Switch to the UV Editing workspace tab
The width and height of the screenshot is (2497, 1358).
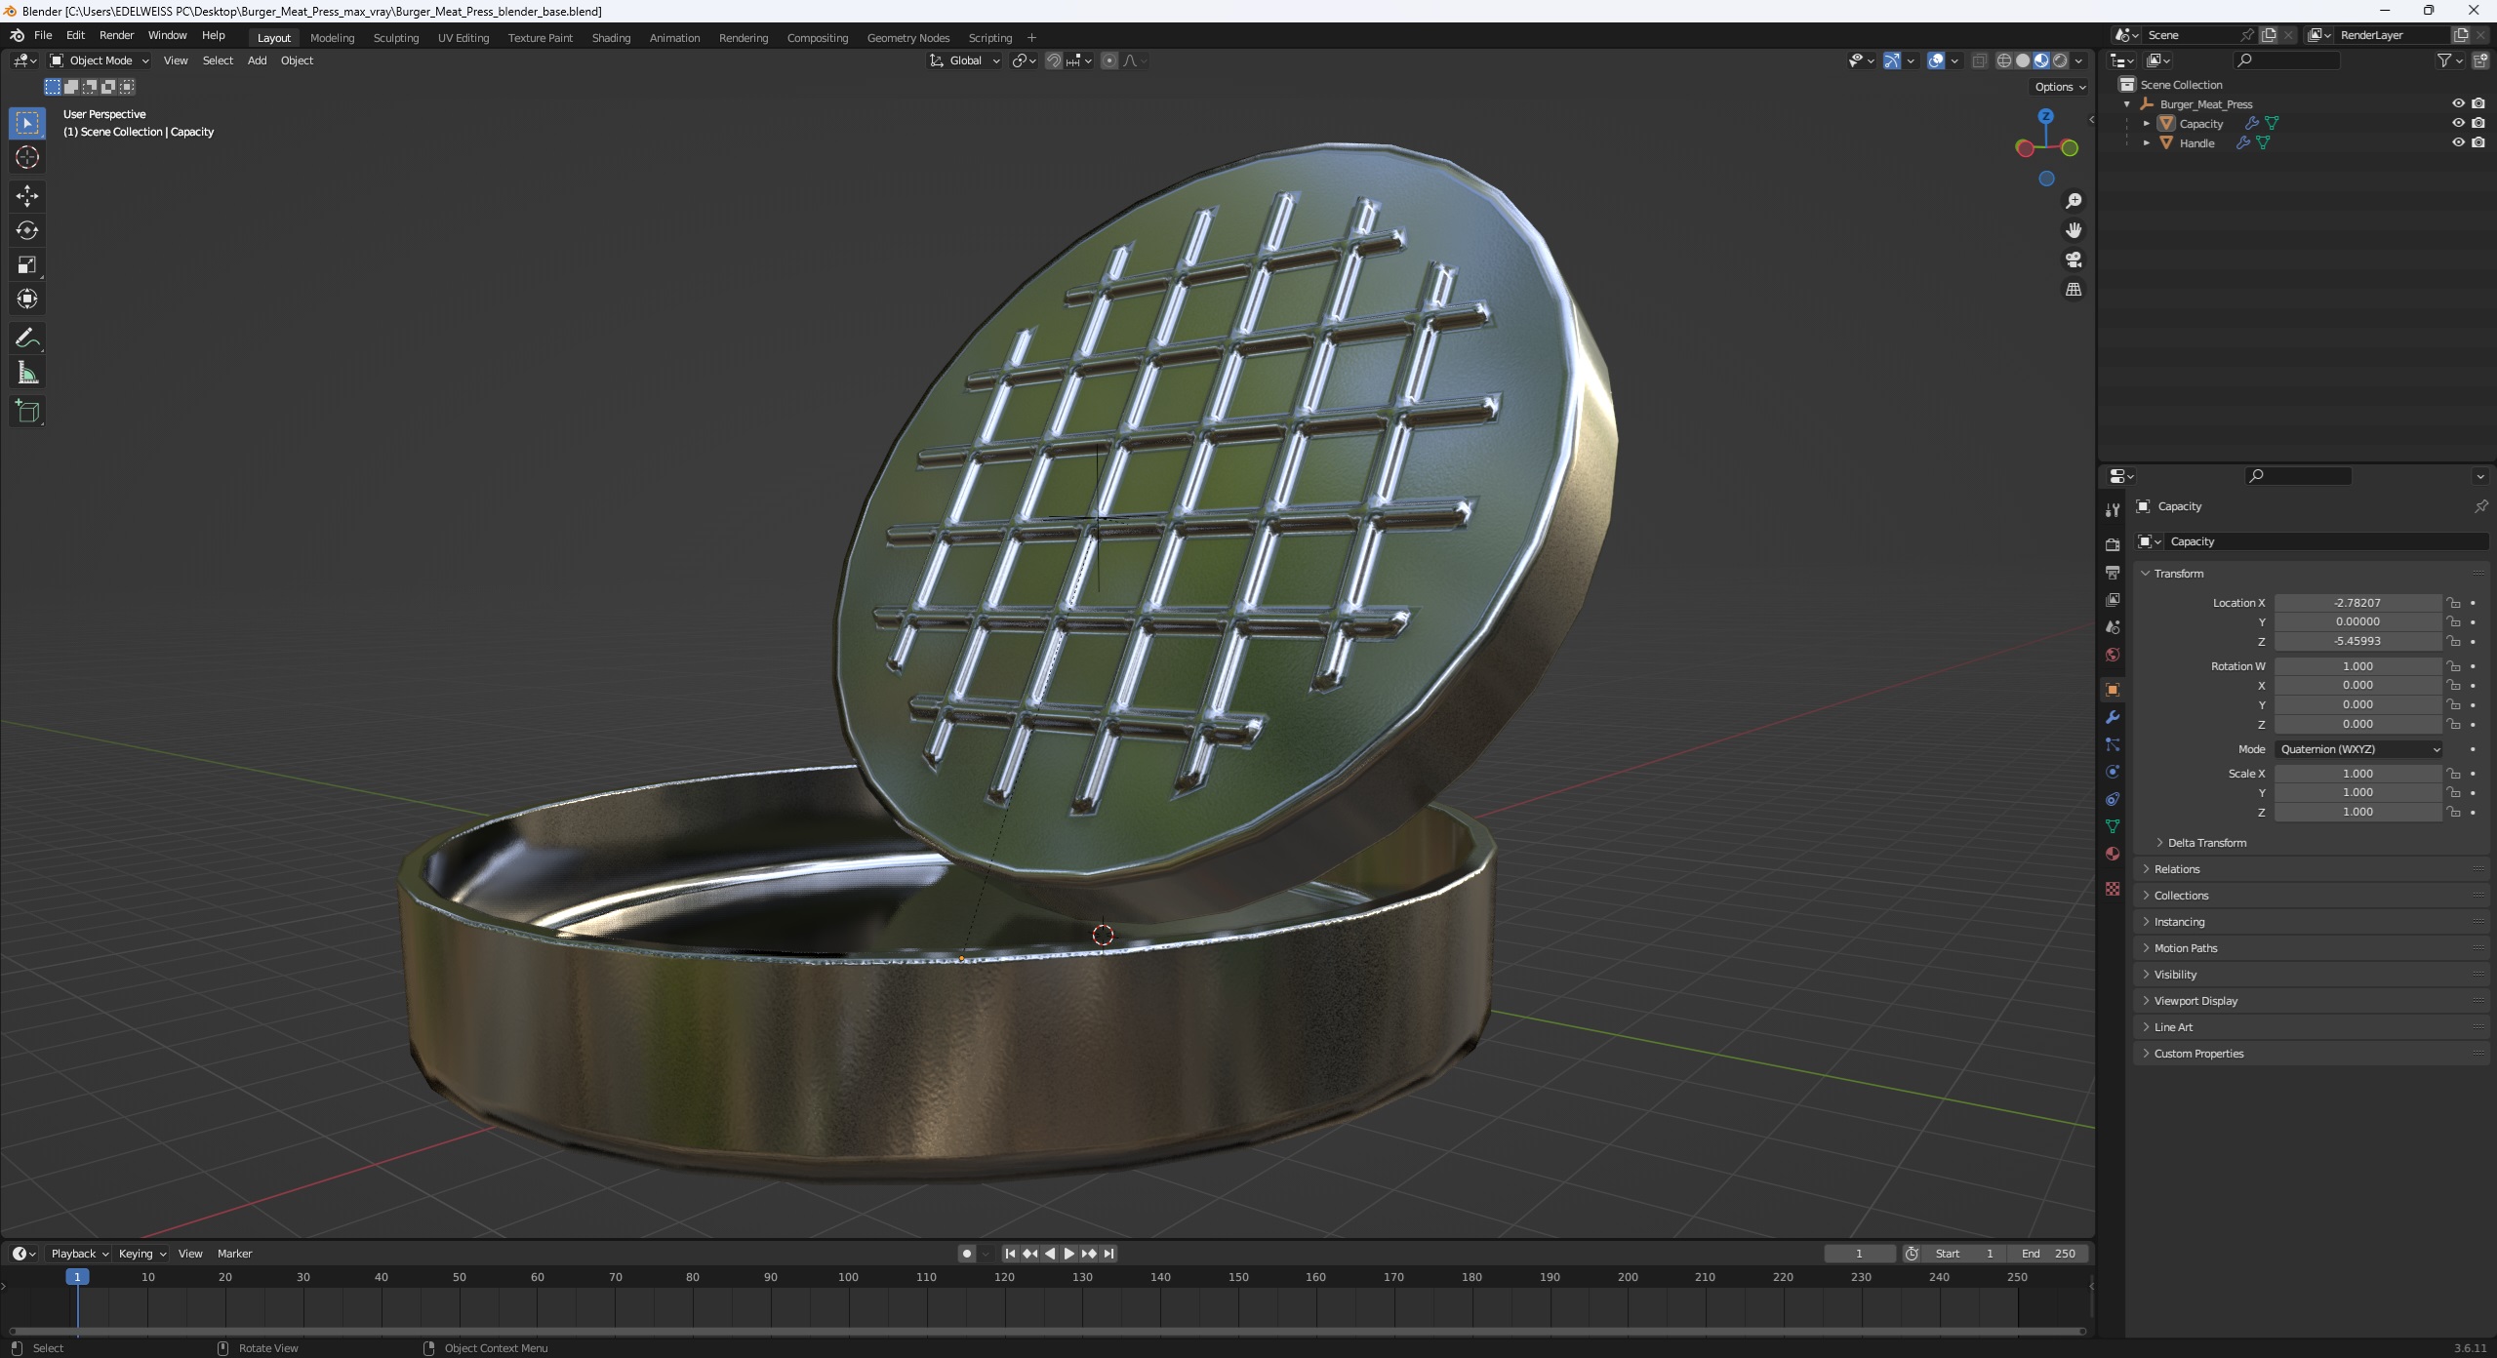463,38
